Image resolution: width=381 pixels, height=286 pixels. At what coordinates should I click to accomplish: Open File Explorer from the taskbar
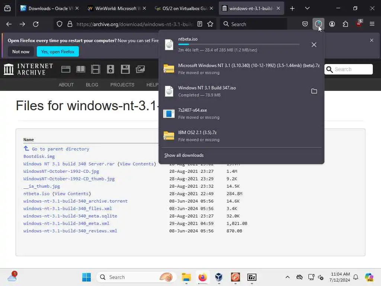(186, 277)
